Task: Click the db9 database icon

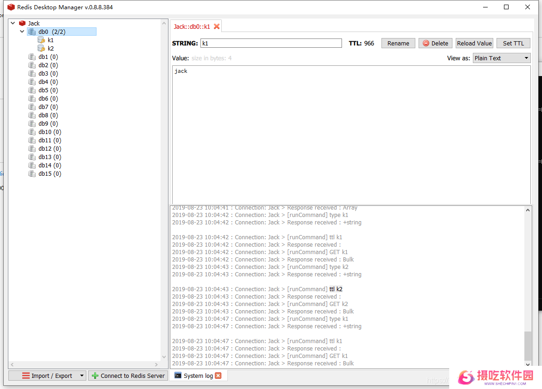Action: pyautogui.click(x=32, y=123)
